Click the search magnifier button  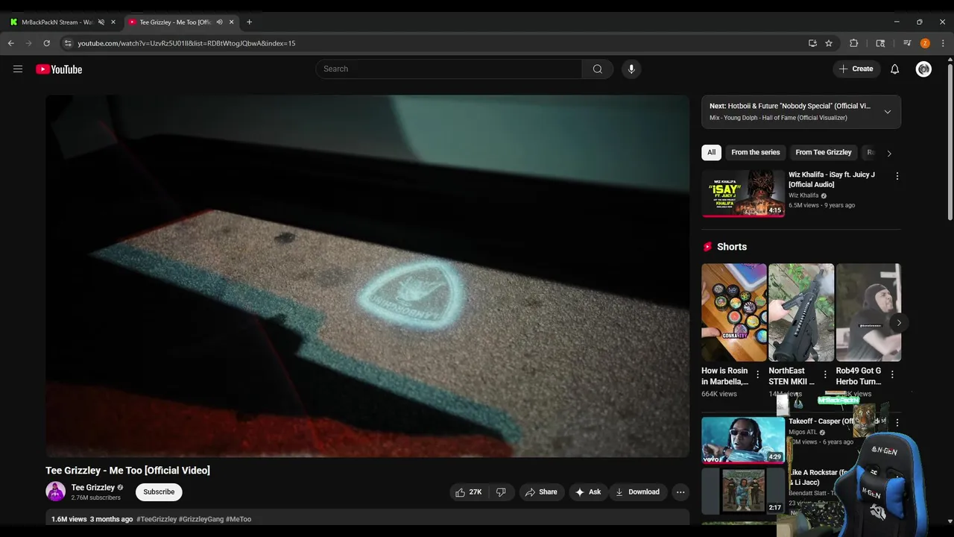(x=597, y=69)
